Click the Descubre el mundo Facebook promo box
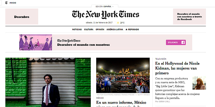215x107 pixels. tap(189, 17)
